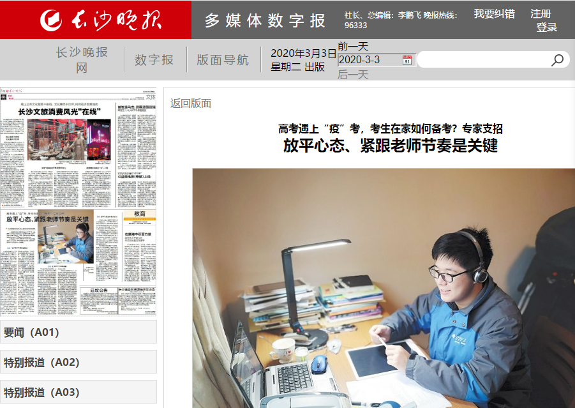Select 特别报道 (A03) page section

pyautogui.click(x=78, y=392)
